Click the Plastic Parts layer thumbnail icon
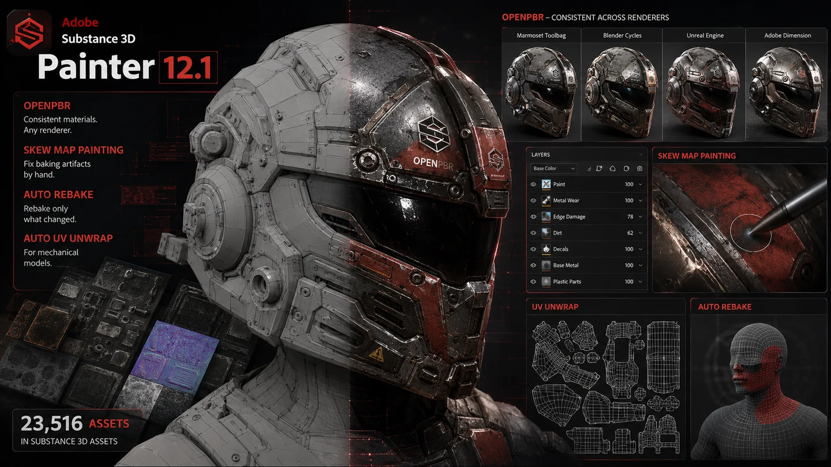Viewport: 831px width, 467px height. pyautogui.click(x=546, y=281)
